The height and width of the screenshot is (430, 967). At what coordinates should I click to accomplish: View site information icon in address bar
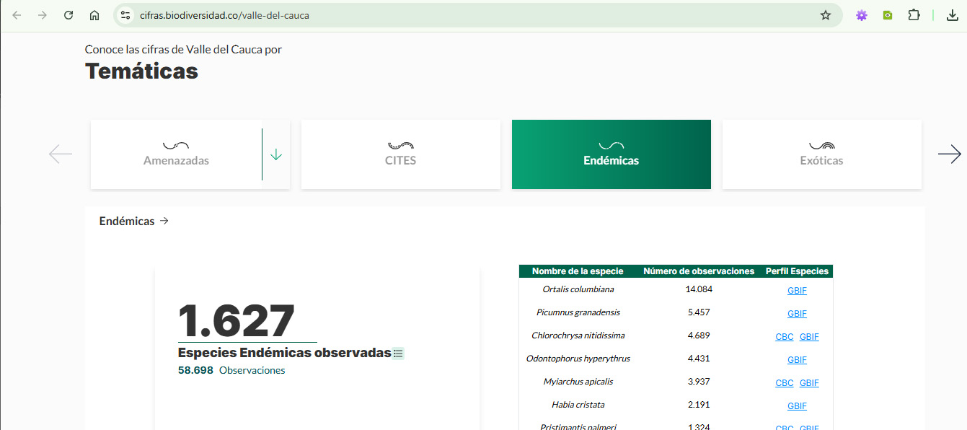(125, 15)
